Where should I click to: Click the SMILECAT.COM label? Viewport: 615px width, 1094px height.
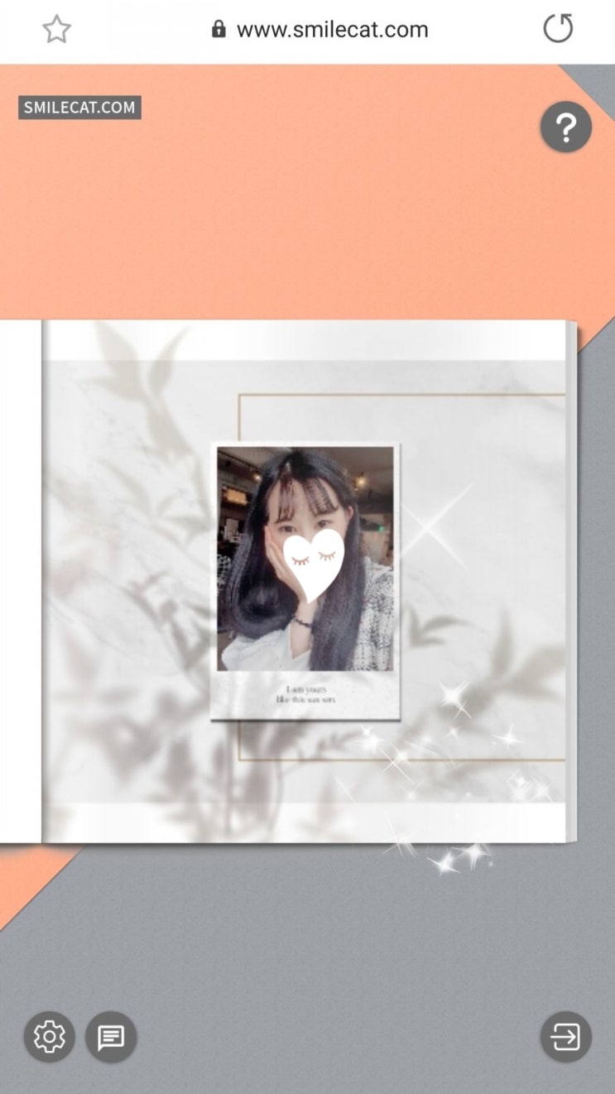tap(79, 107)
